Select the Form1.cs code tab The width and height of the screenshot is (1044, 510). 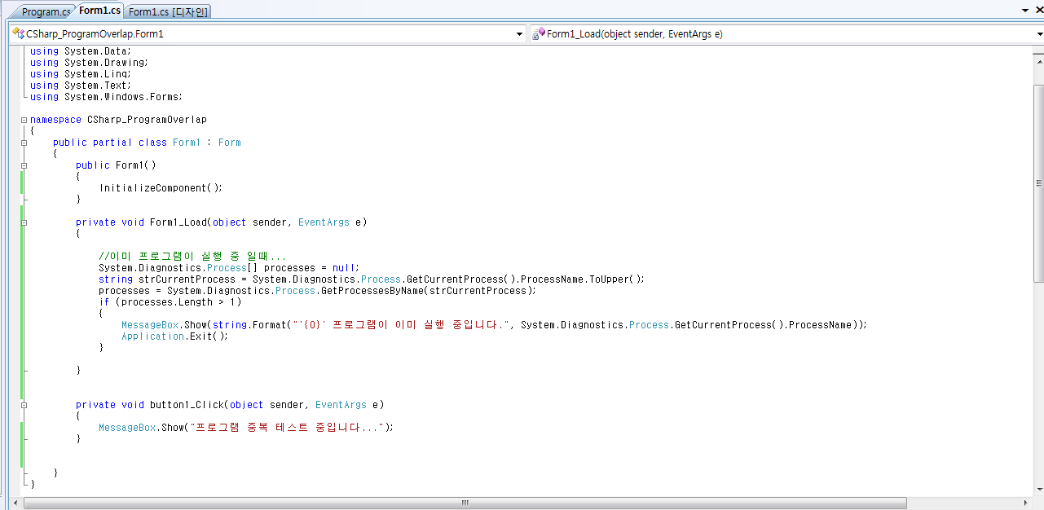pos(99,11)
